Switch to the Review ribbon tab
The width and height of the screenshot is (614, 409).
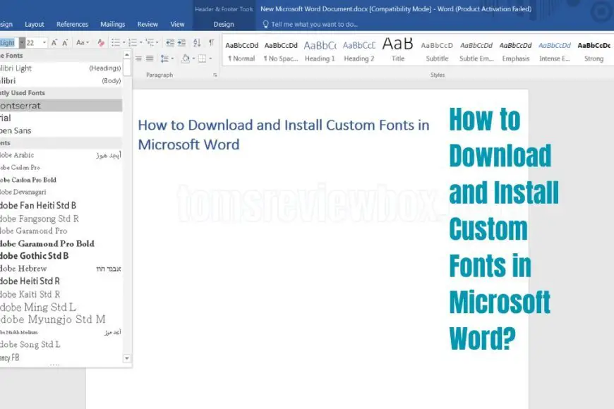148,23
